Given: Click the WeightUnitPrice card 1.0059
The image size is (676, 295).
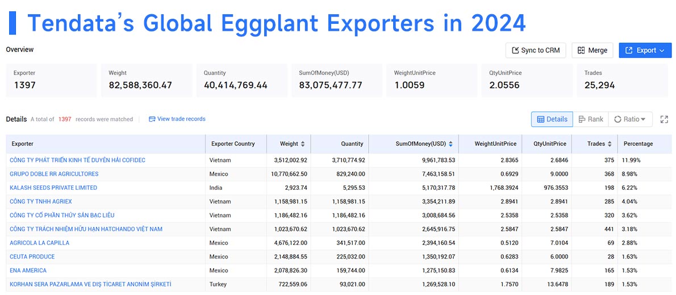Looking at the screenshot, I should click(432, 80).
